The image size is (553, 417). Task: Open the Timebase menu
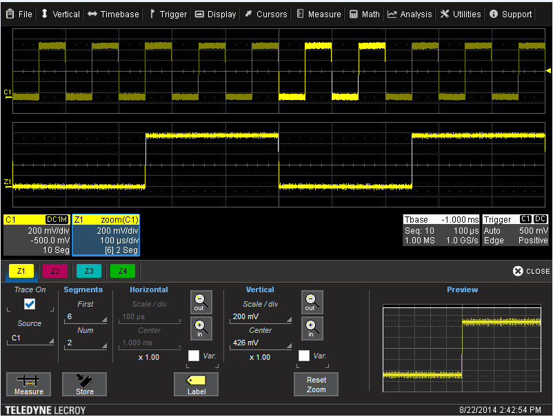pyautogui.click(x=112, y=13)
